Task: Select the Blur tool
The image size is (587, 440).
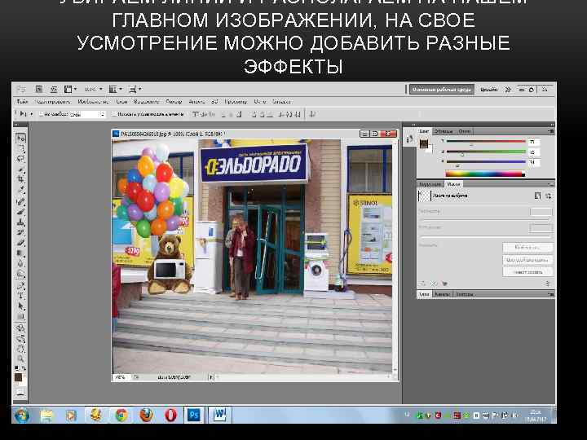Action: click(20, 263)
